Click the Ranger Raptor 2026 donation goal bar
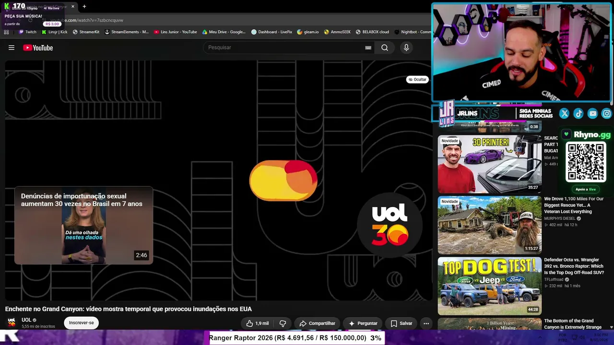The image size is (614, 345). [295, 338]
